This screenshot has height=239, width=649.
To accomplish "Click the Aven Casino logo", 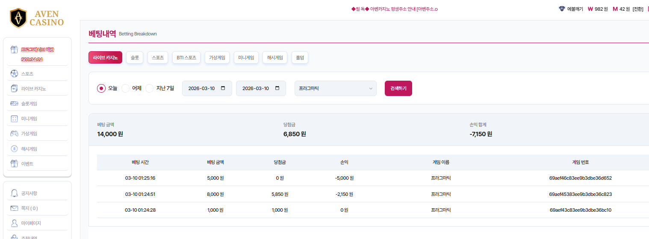I will pos(37,18).
